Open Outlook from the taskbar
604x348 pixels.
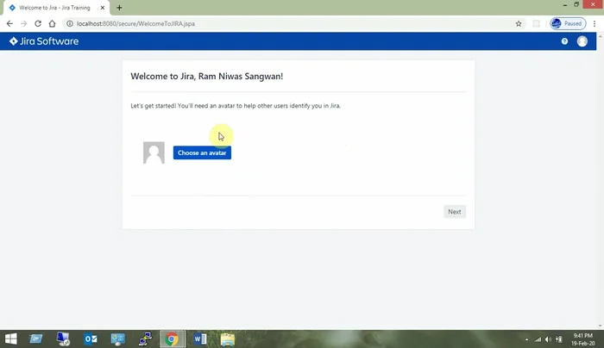point(91,339)
